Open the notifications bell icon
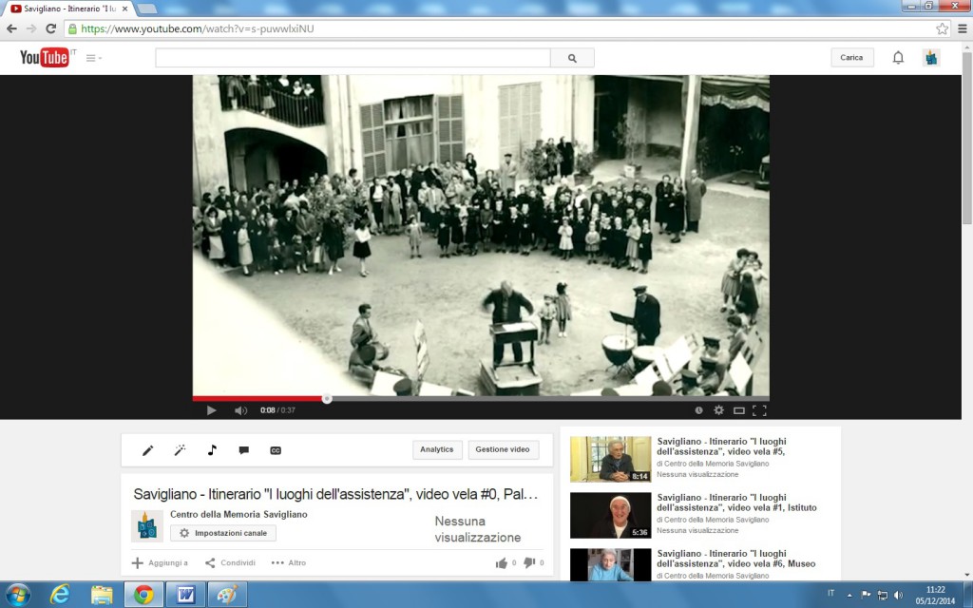This screenshot has height=608, width=973. pos(898,58)
